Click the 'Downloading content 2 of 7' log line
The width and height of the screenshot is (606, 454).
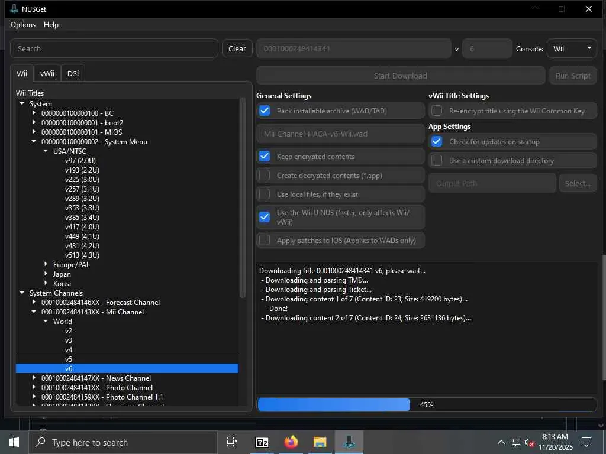tap(366, 318)
